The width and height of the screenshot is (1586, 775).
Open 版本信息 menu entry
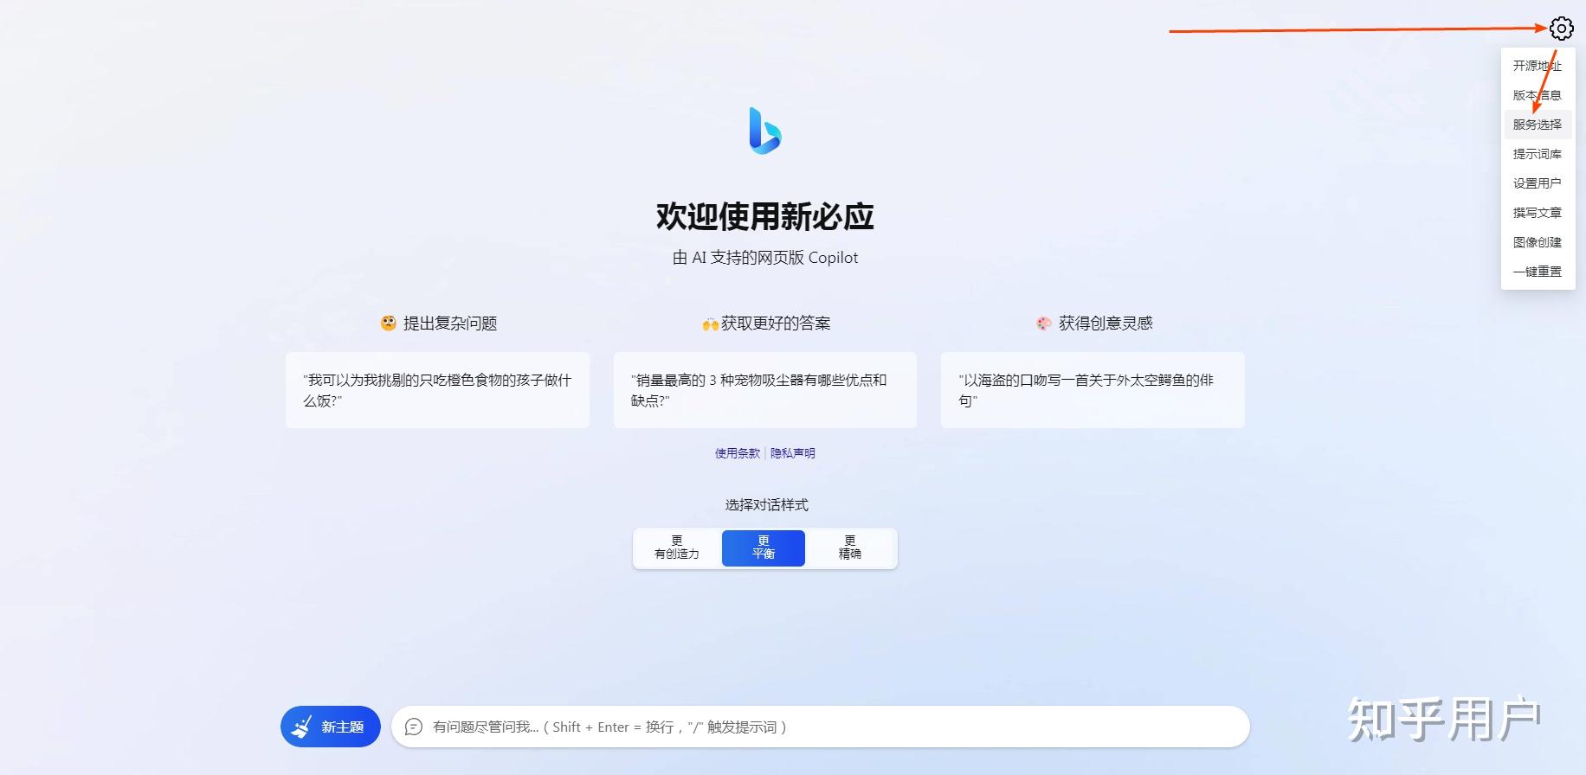pyautogui.click(x=1537, y=95)
